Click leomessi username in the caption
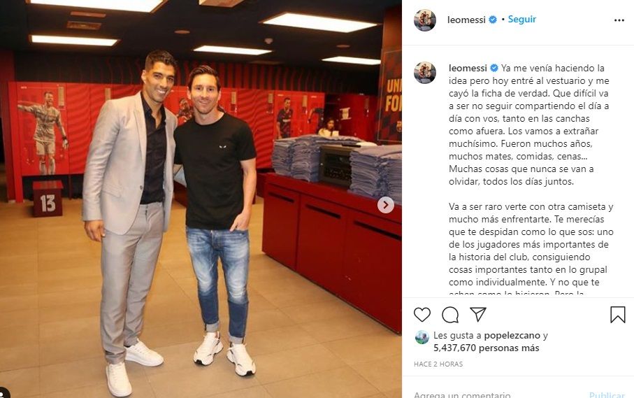 468,68
